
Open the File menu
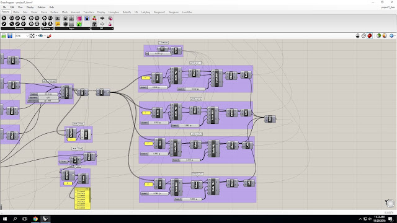click(x=4, y=7)
